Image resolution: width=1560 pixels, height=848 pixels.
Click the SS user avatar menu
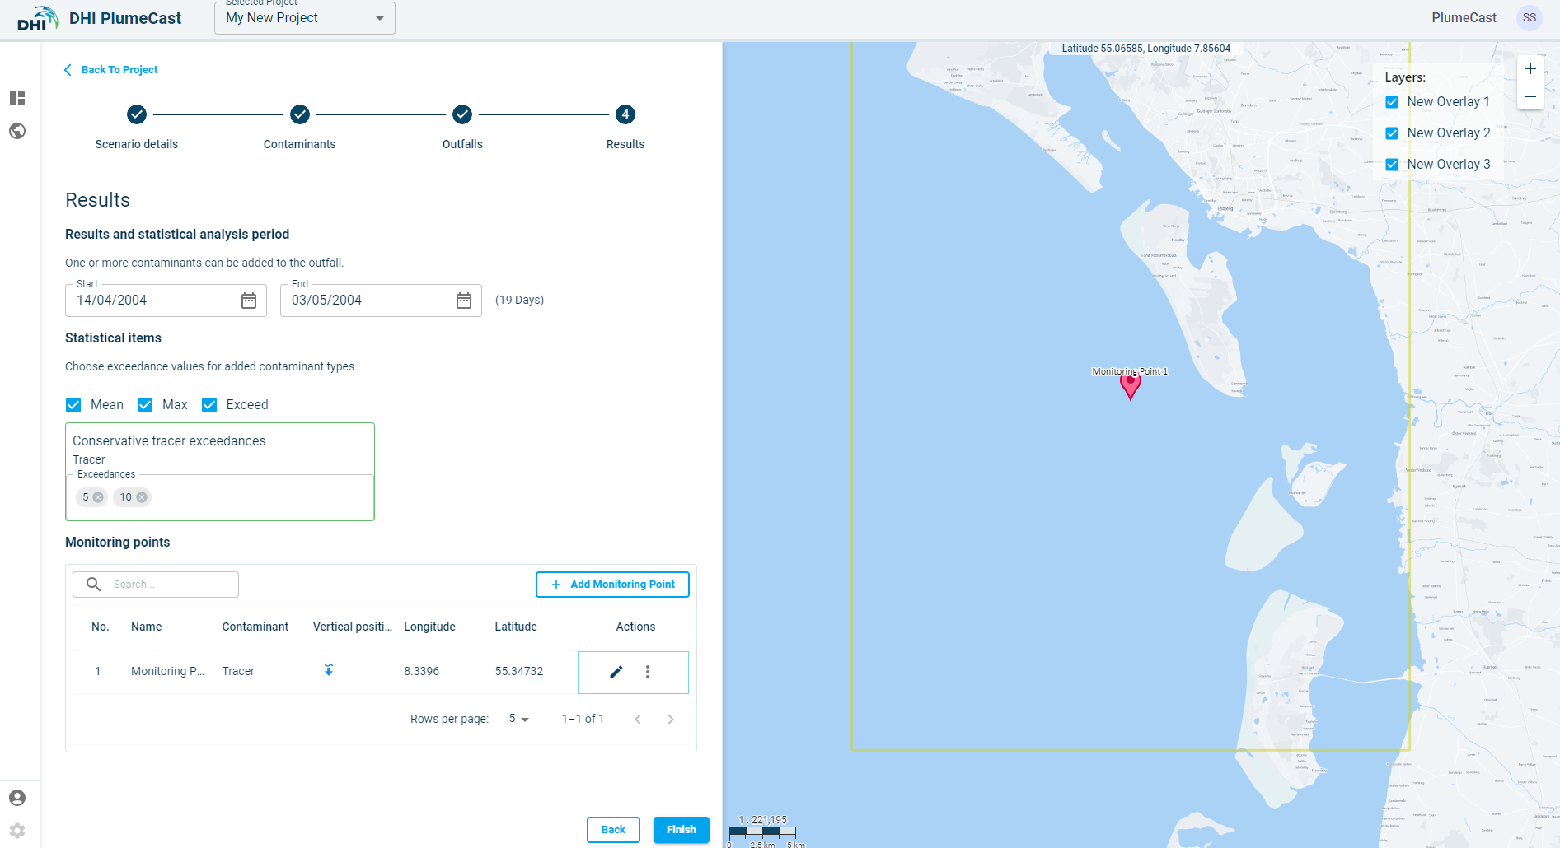point(1529,18)
